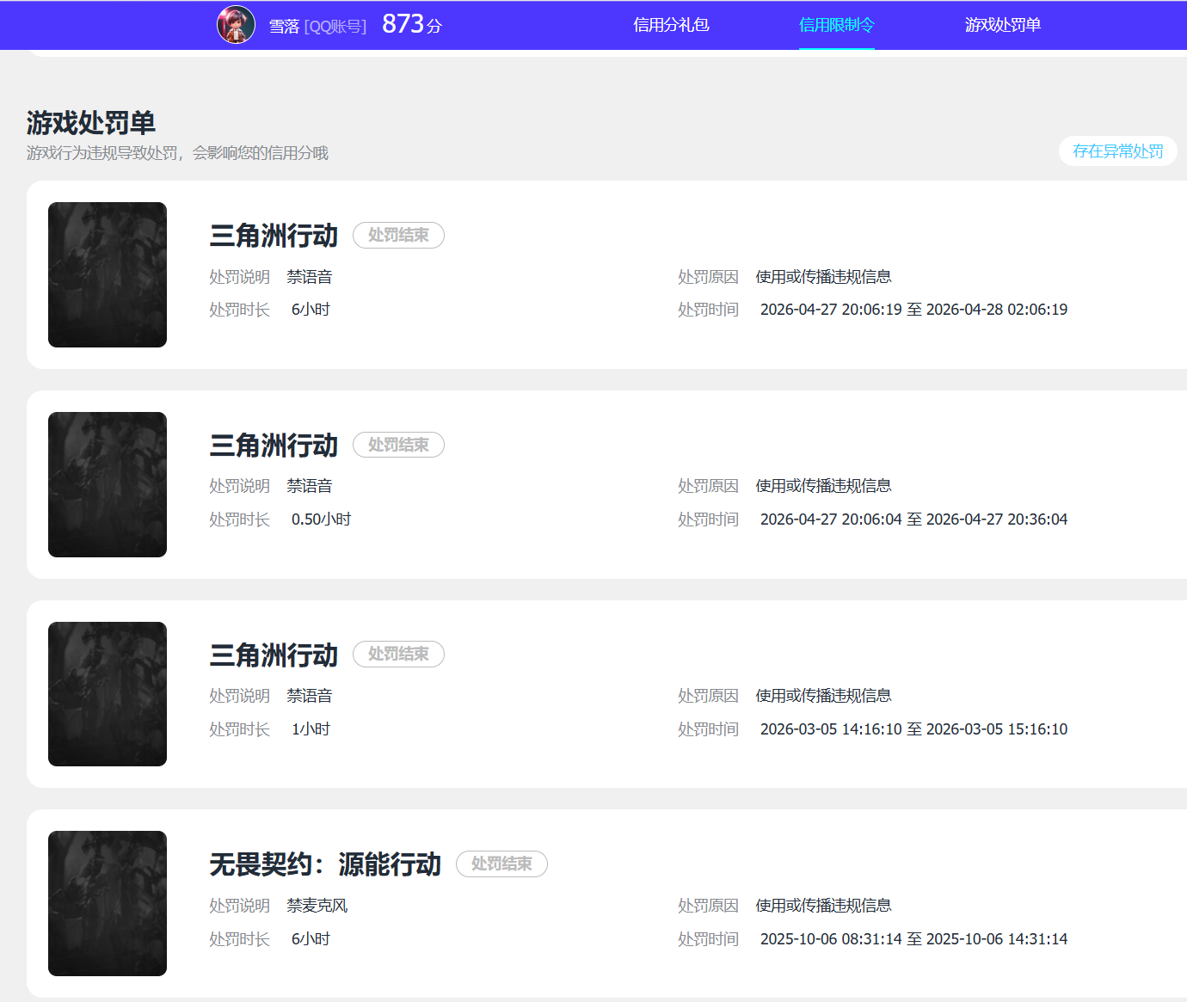The width and height of the screenshot is (1187, 1002).
Task: Click 处罚结束 badge beside 无畏契约：源能行动
Action: point(501,864)
